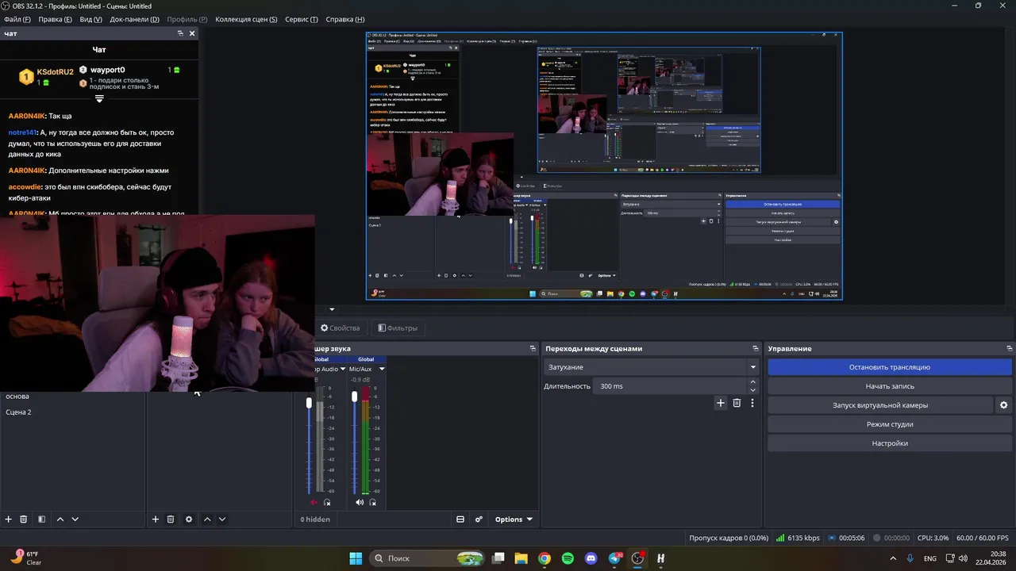Click Запуск виртуальной камеры button
This screenshot has height=571, width=1016.
(880, 405)
